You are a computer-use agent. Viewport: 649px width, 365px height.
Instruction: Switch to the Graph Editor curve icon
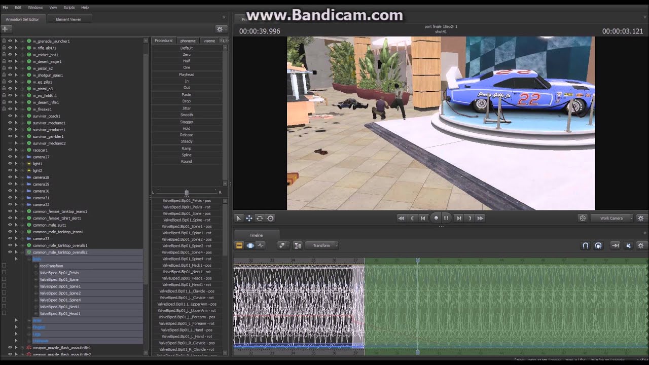[x=261, y=245]
